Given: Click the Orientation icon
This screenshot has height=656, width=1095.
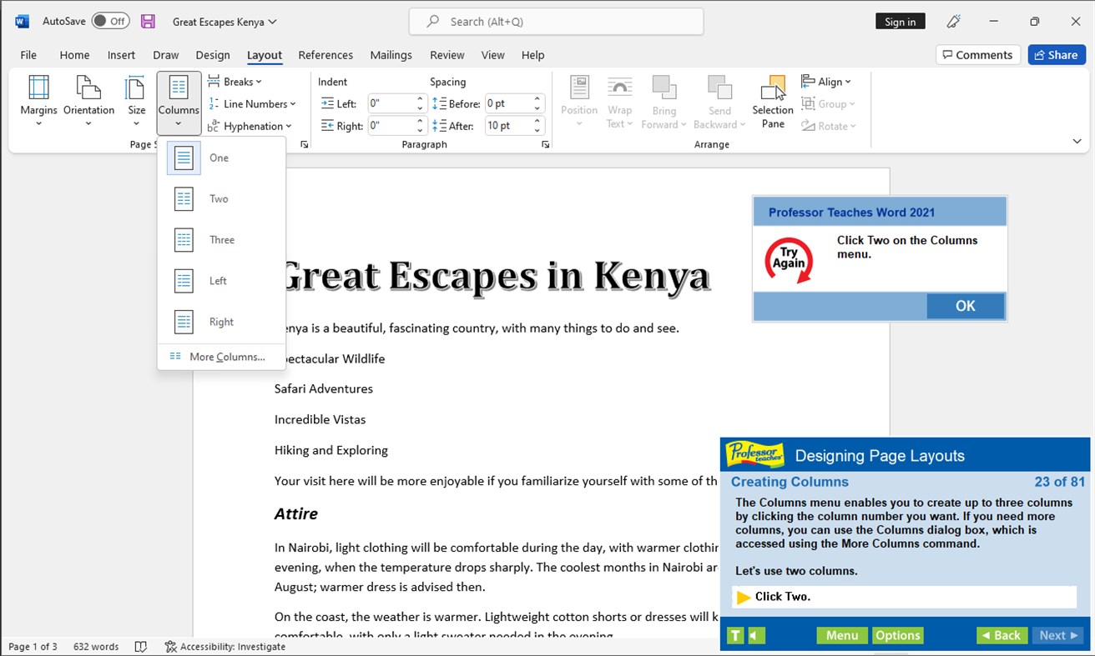Looking at the screenshot, I should pos(88,100).
